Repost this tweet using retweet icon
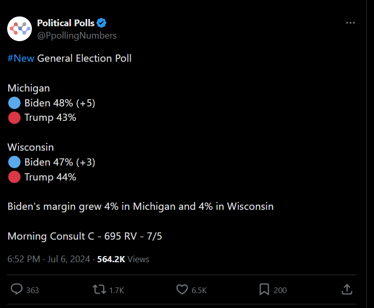374x308 pixels. coord(99,289)
